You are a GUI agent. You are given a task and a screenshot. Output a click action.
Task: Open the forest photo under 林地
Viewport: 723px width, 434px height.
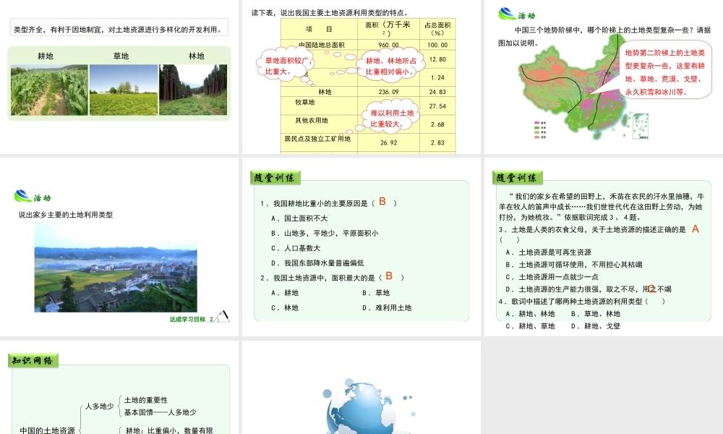pyautogui.click(x=193, y=90)
